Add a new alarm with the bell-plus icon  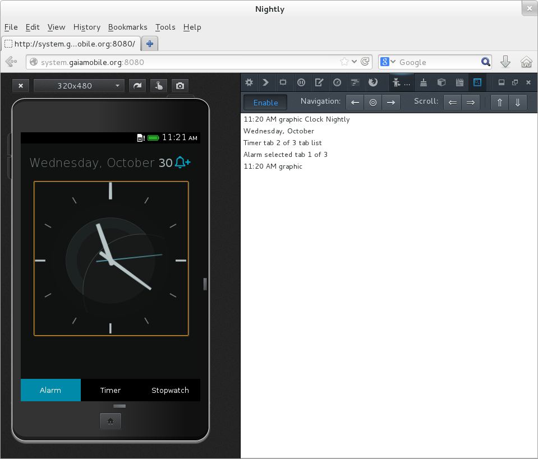pyautogui.click(x=181, y=163)
